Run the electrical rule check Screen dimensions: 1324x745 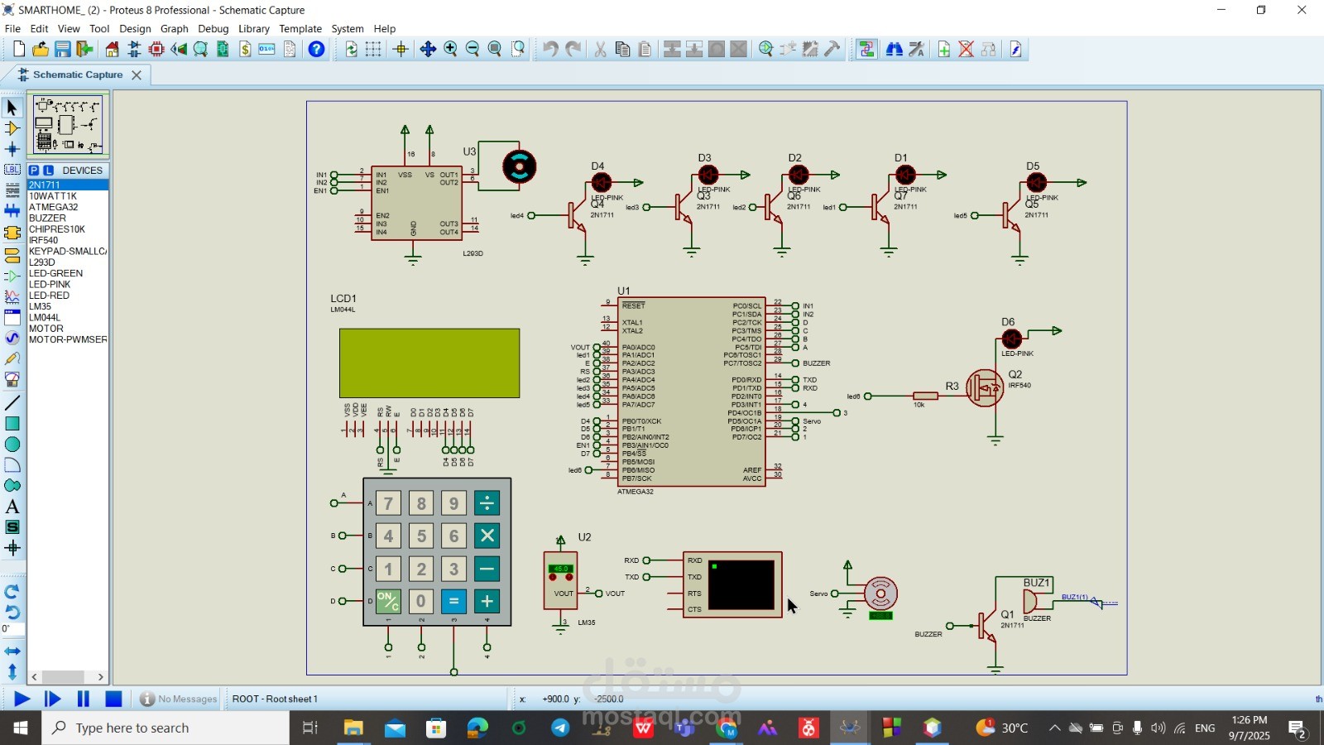[x=1015, y=49]
